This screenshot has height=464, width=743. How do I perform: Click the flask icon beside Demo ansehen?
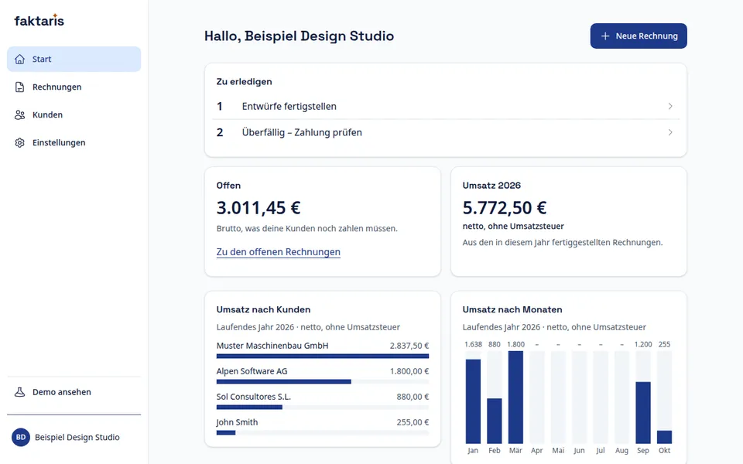click(x=19, y=392)
